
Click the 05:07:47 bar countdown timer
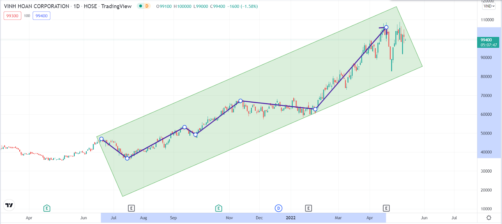(x=489, y=45)
